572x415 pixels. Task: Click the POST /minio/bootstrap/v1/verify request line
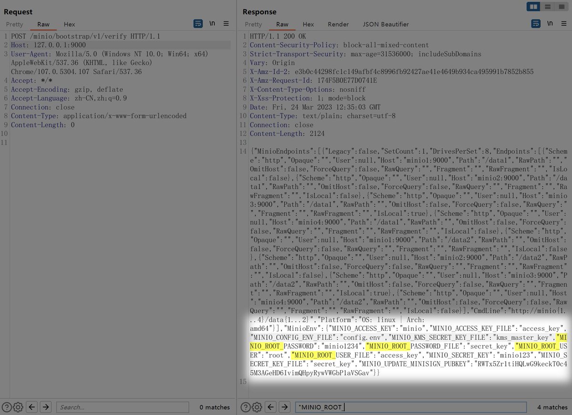tap(86, 36)
